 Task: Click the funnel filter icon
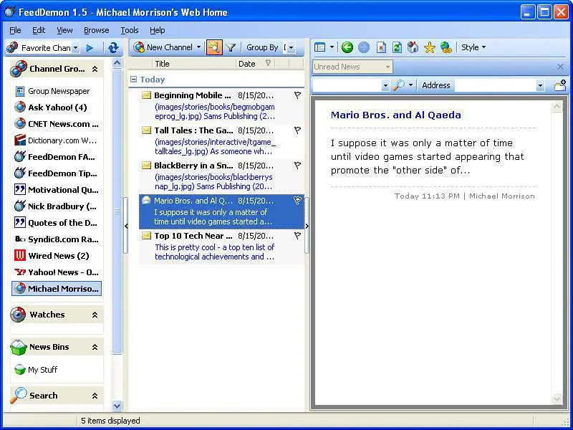tap(231, 47)
